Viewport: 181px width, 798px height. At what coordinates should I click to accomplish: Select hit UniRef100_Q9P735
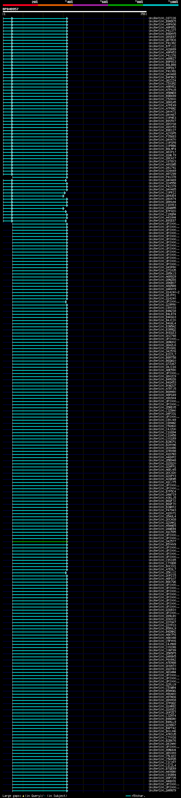[x=162, y=778]
